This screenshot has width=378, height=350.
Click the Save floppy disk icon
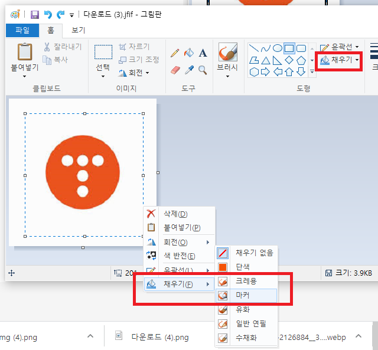click(35, 15)
